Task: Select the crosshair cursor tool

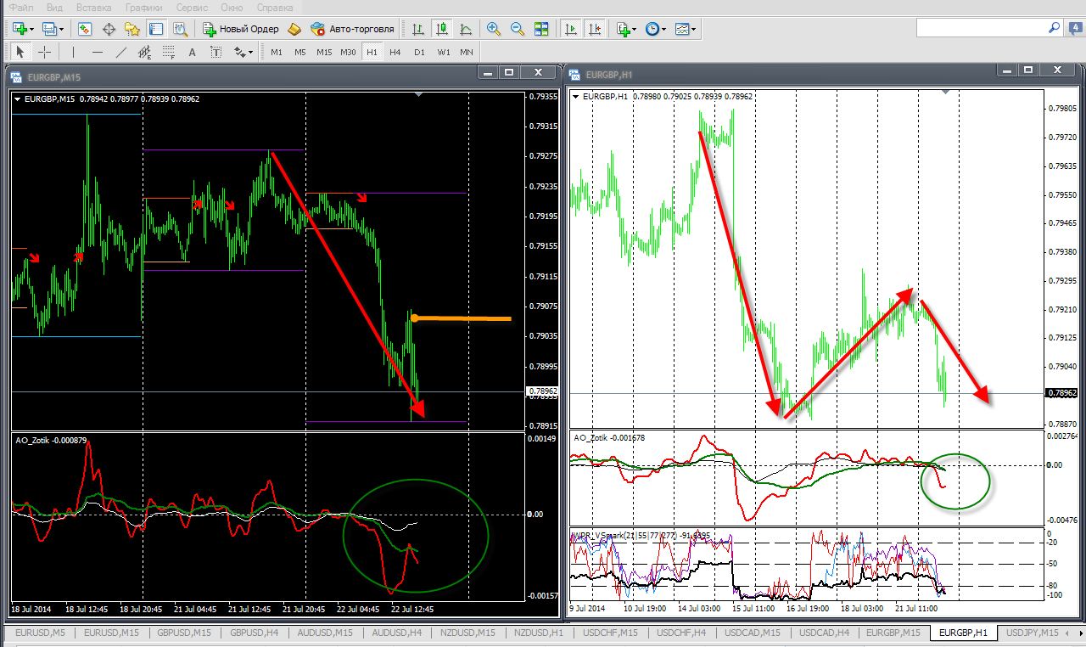Action: click(44, 52)
